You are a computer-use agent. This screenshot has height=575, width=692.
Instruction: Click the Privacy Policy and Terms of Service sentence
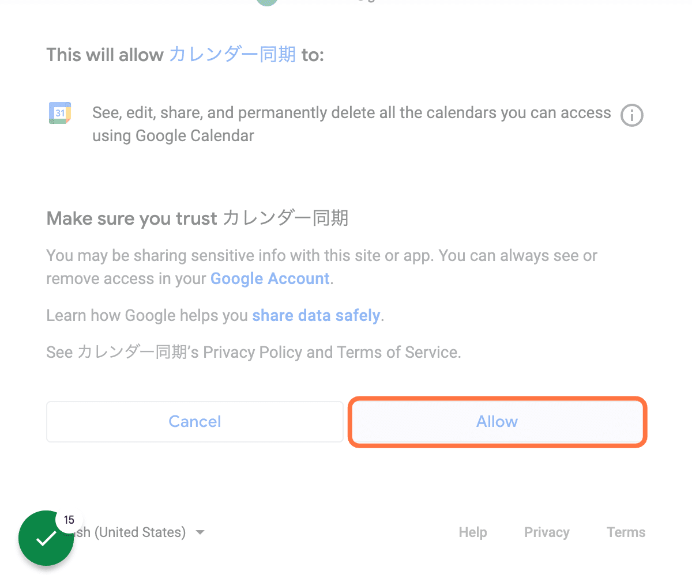tap(254, 353)
